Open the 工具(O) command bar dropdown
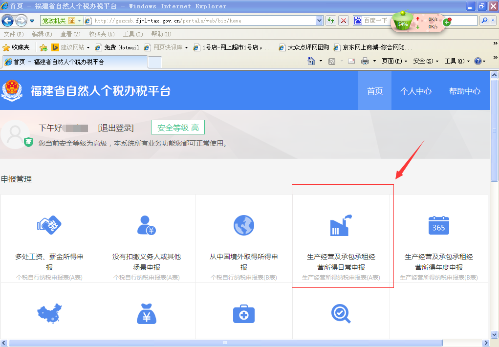Viewport: 499px width, 347px height. [x=457, y=61]
